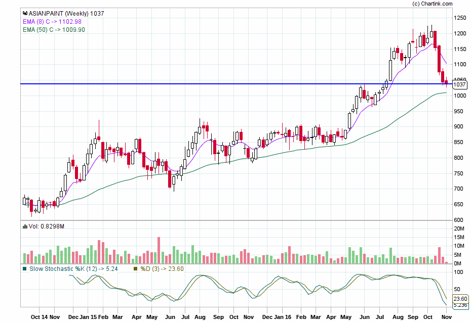Click the tallest red volume bar near 15M
This screenshot has height=322, width=471.
pos(159,250)
